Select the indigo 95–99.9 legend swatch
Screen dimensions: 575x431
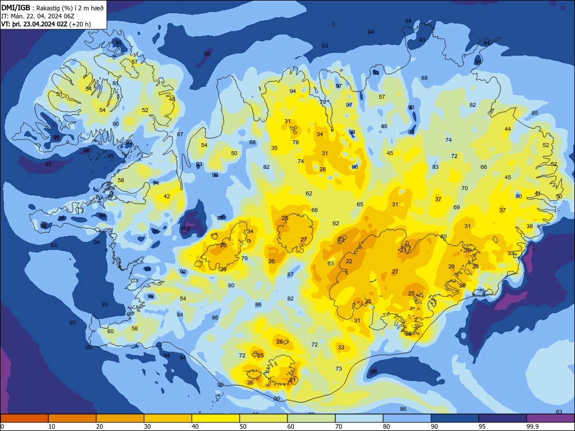tap(503, 418)
